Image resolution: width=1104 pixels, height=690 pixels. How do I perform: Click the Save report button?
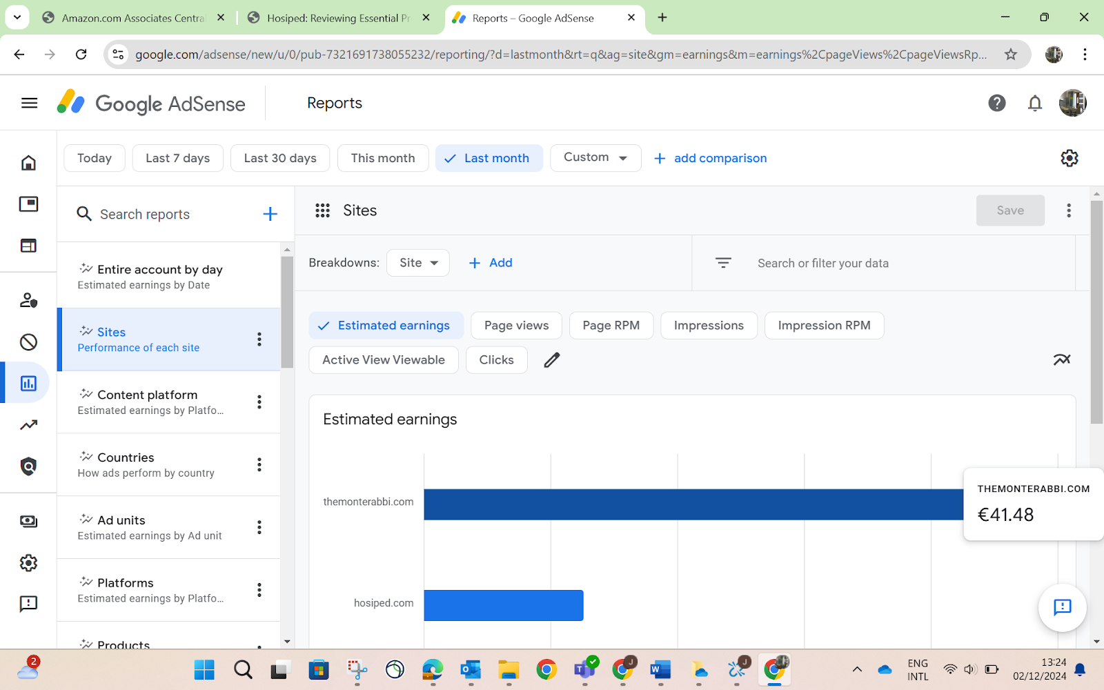(x=1009, y=210)
